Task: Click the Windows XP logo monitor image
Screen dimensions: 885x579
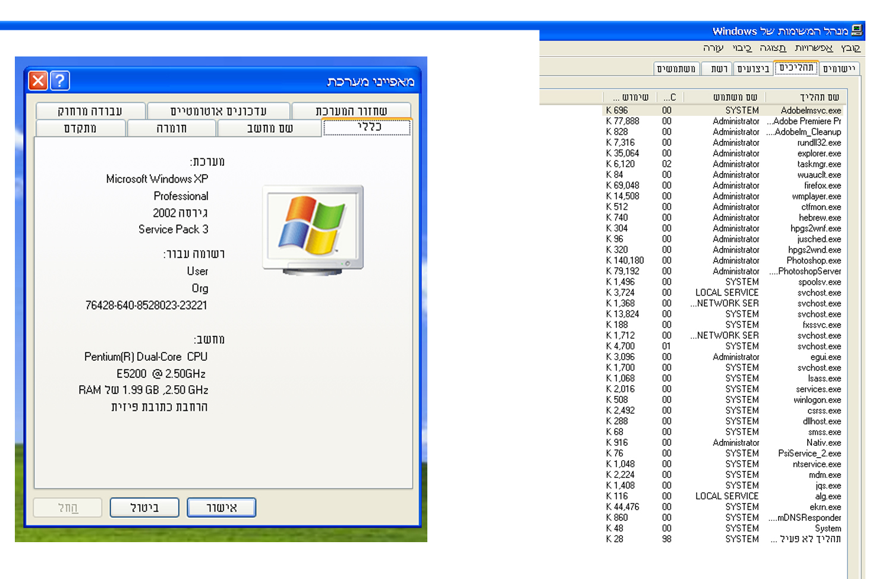Action: [313, 230]
